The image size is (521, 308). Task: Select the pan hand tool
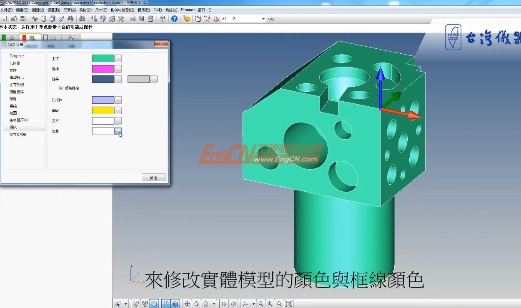(197, 303)
